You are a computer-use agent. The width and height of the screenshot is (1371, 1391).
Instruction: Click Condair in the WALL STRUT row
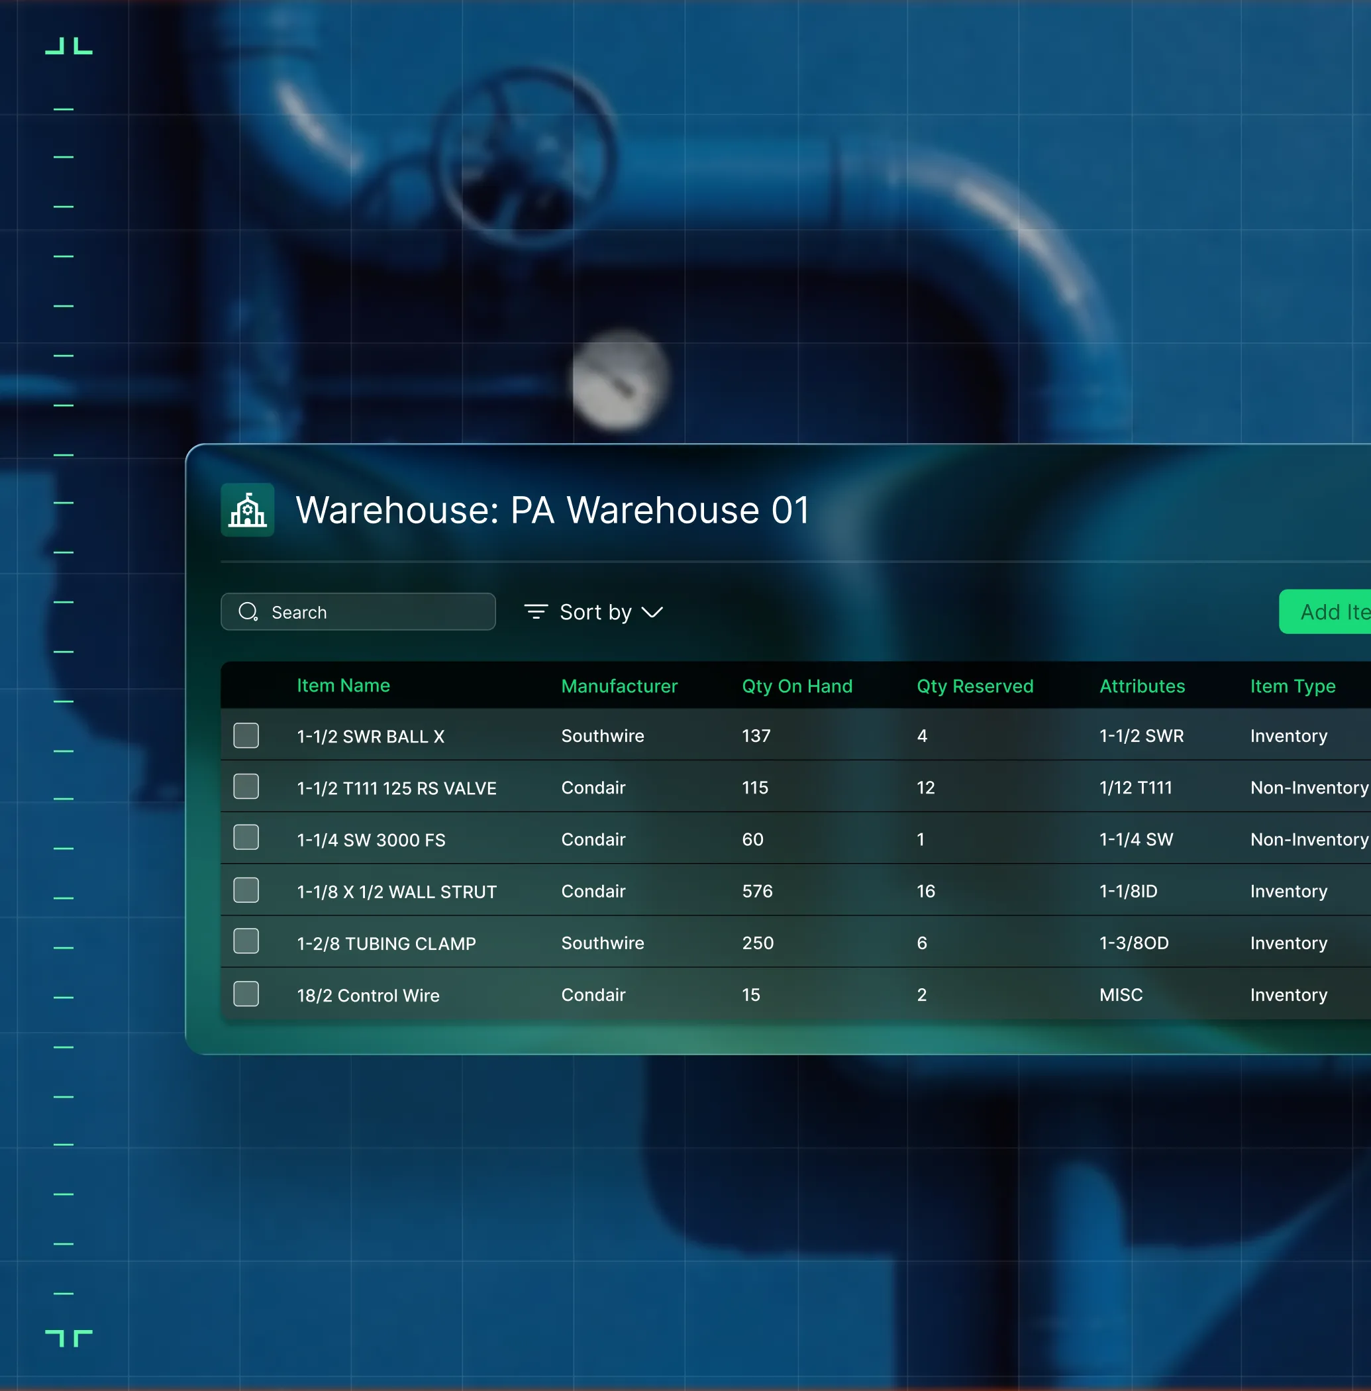[593, 892]
